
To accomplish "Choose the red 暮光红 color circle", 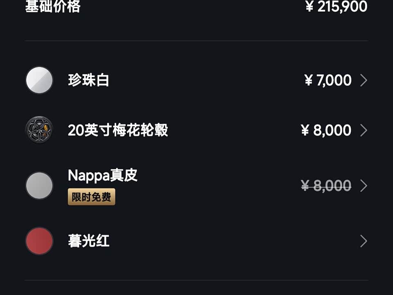I will pos(39,241).
